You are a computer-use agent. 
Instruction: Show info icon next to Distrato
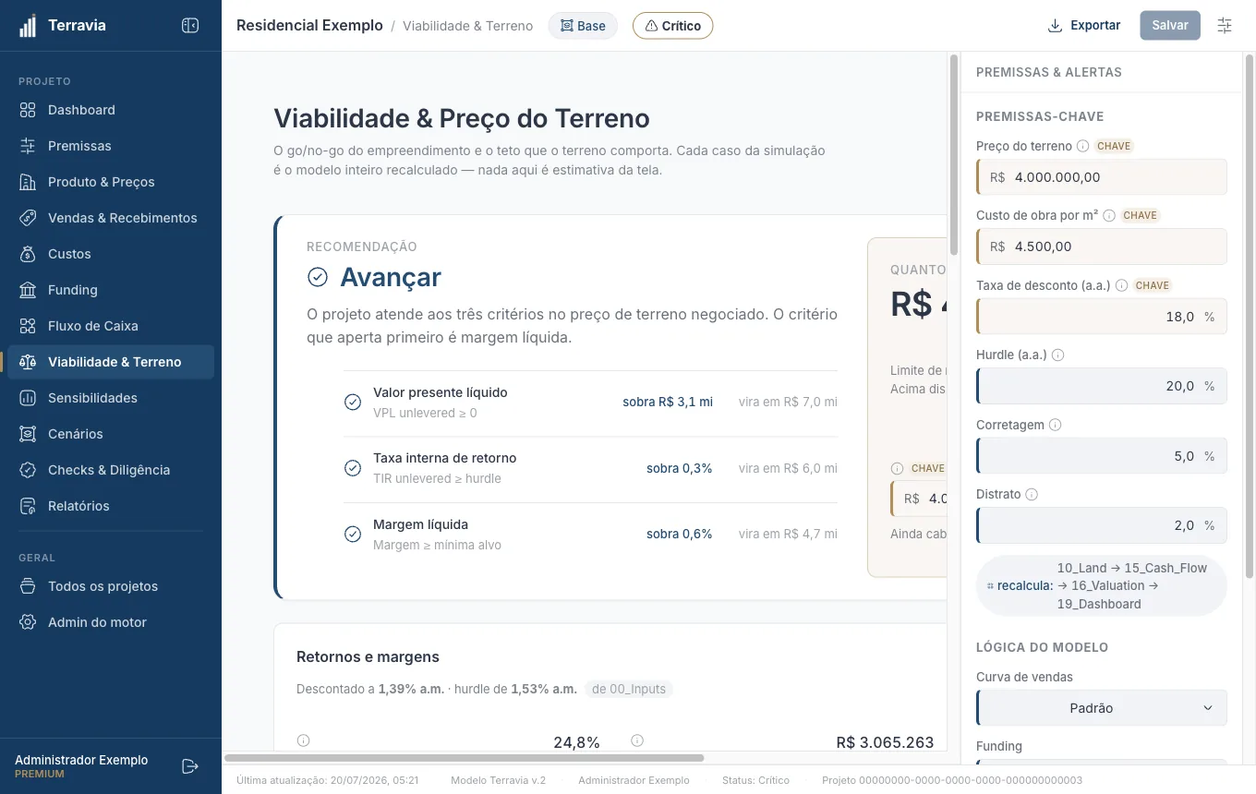(1032, 494)
